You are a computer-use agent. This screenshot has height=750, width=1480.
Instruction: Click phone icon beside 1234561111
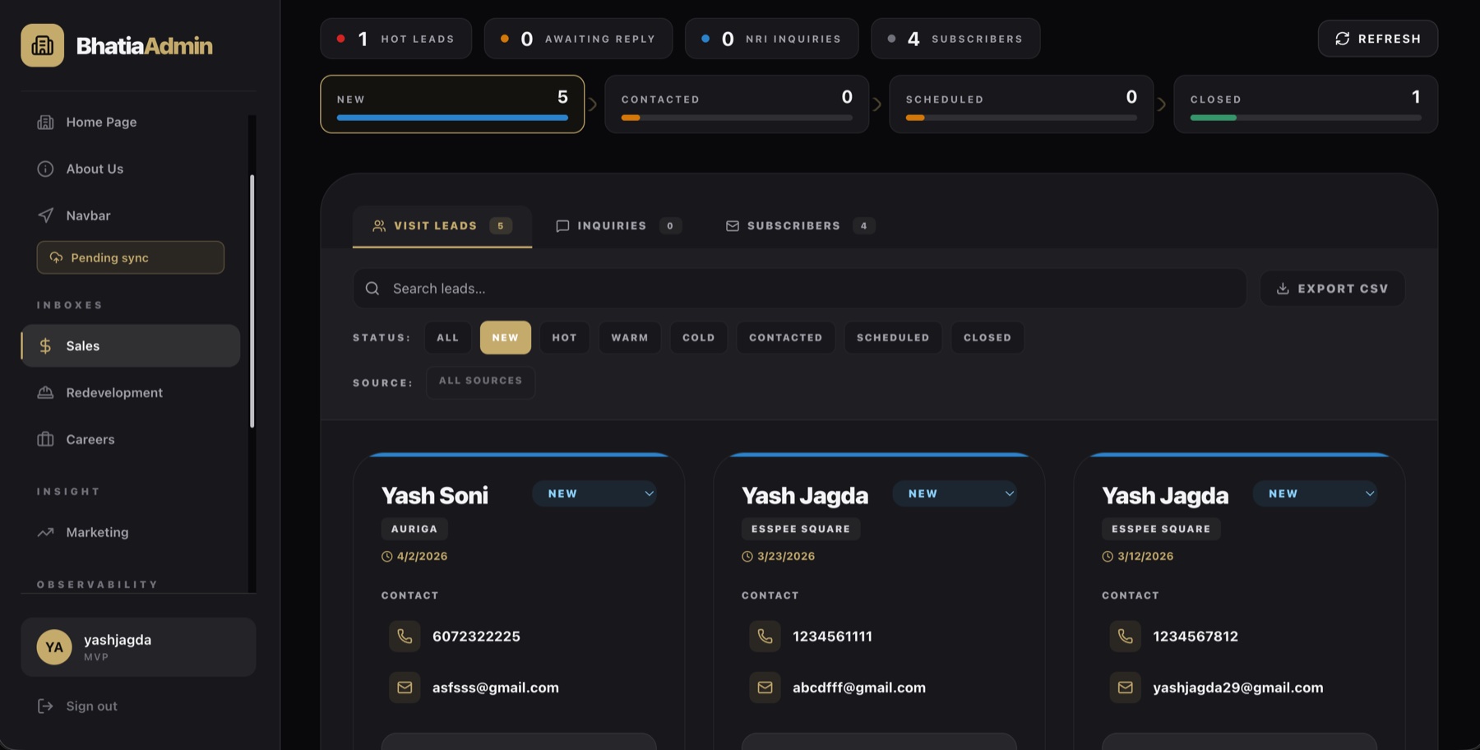765,636
